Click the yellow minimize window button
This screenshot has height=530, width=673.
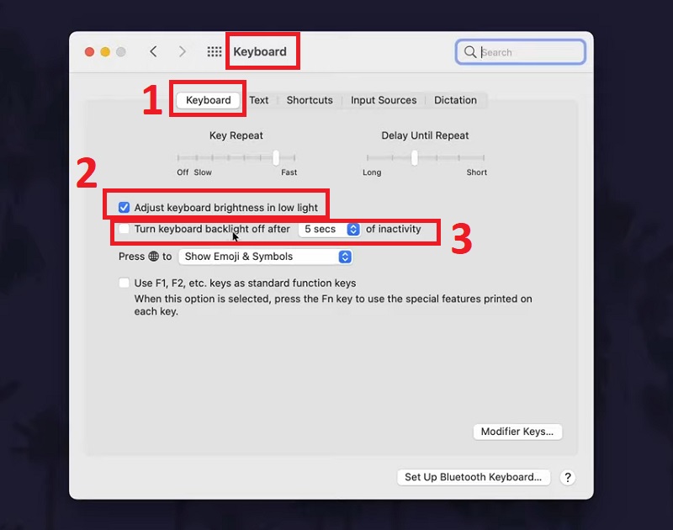click(105, 52)
